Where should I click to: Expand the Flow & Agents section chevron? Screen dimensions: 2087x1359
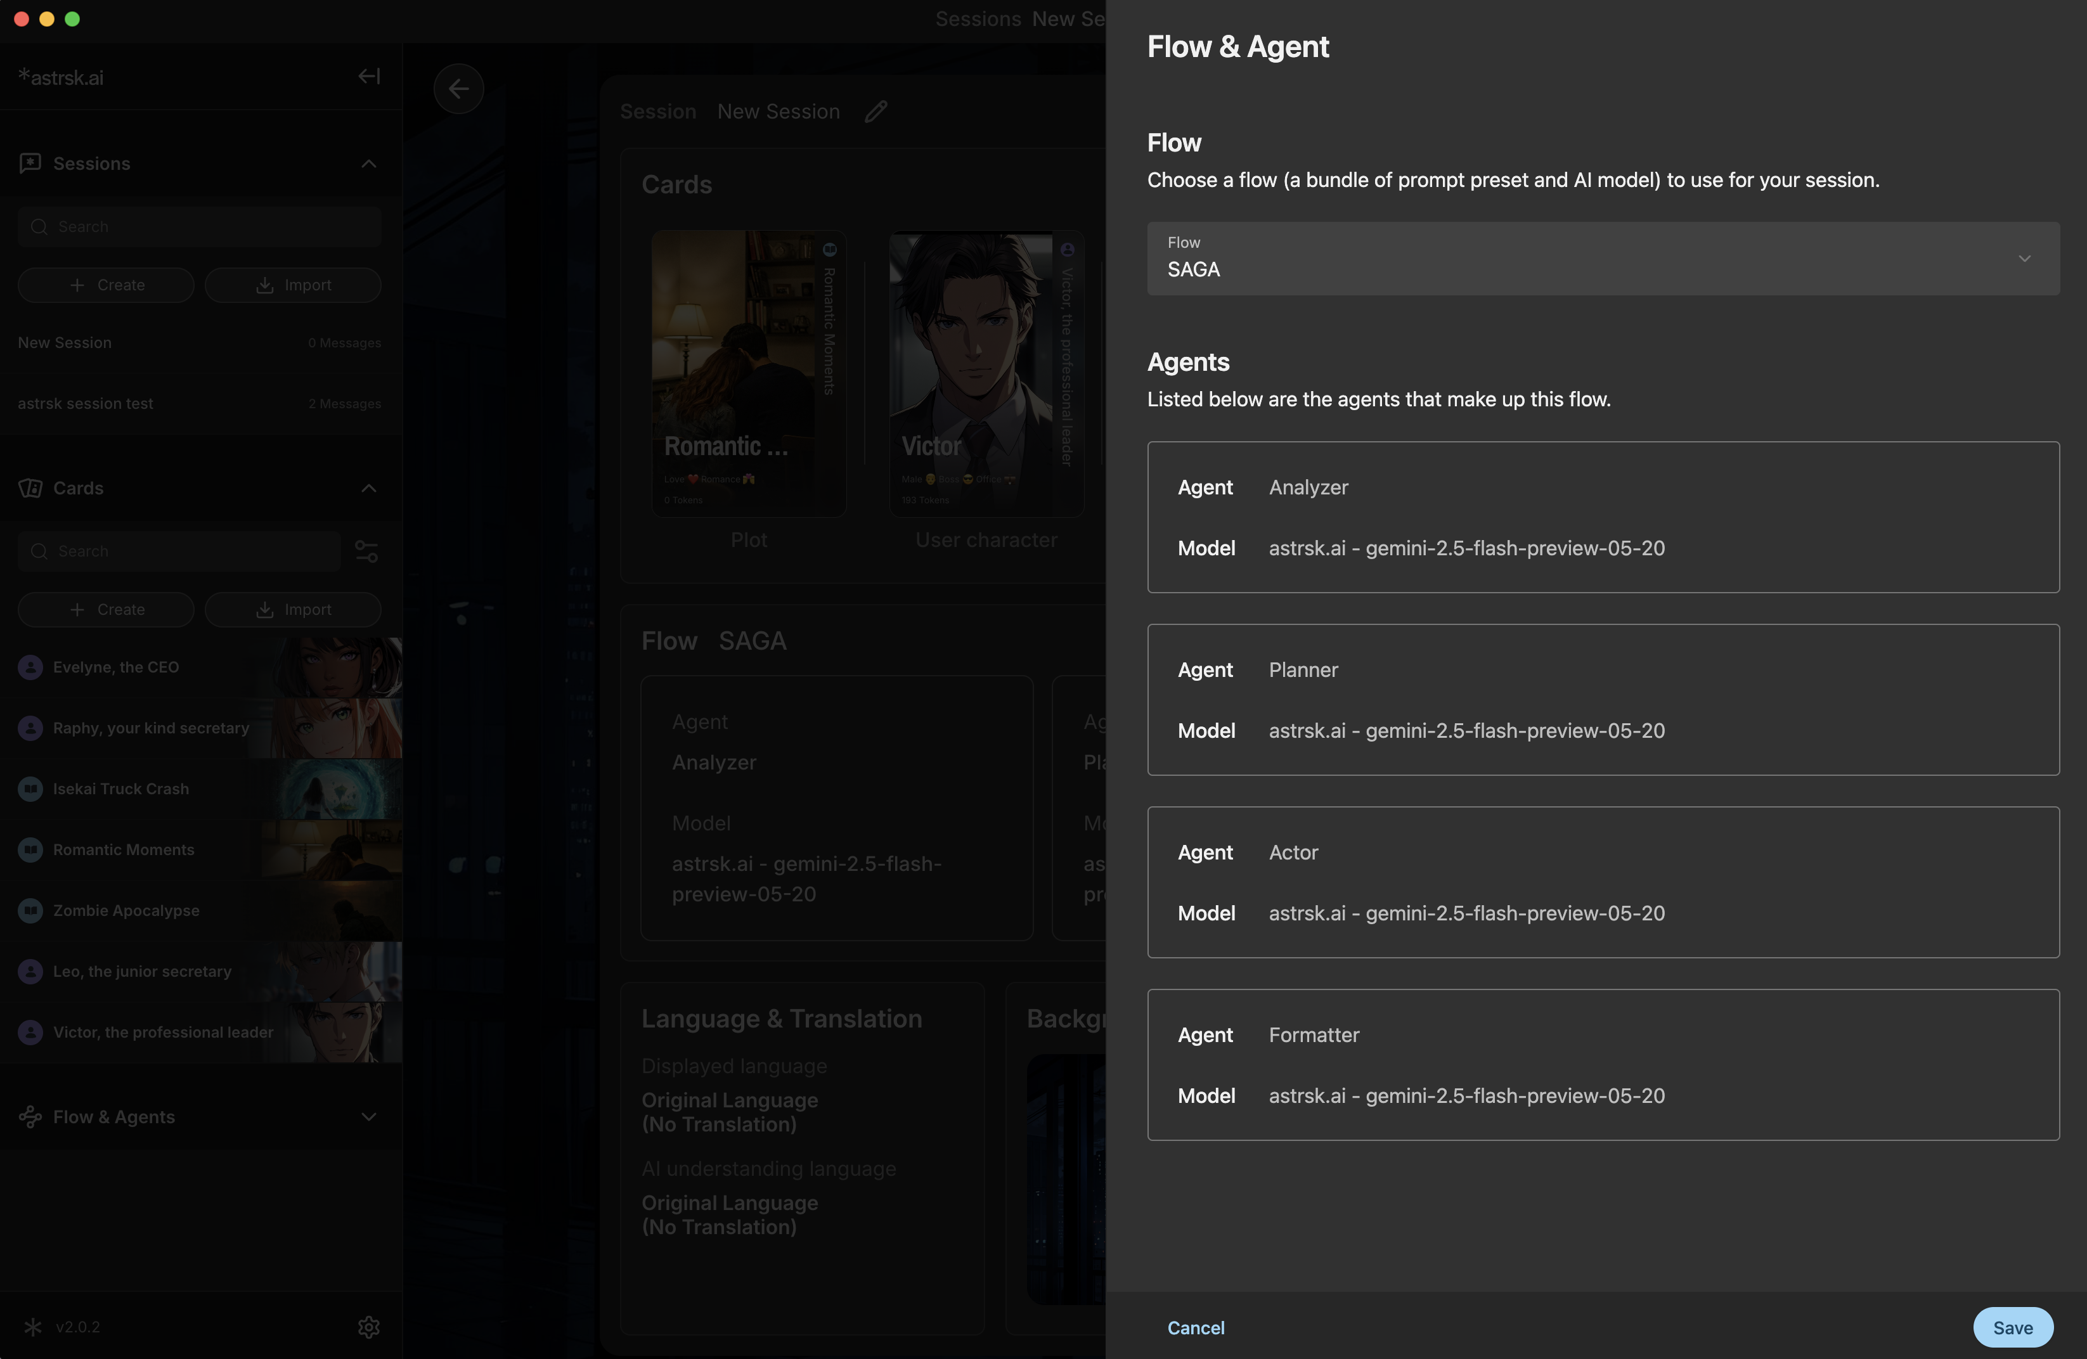(369, 1116)
